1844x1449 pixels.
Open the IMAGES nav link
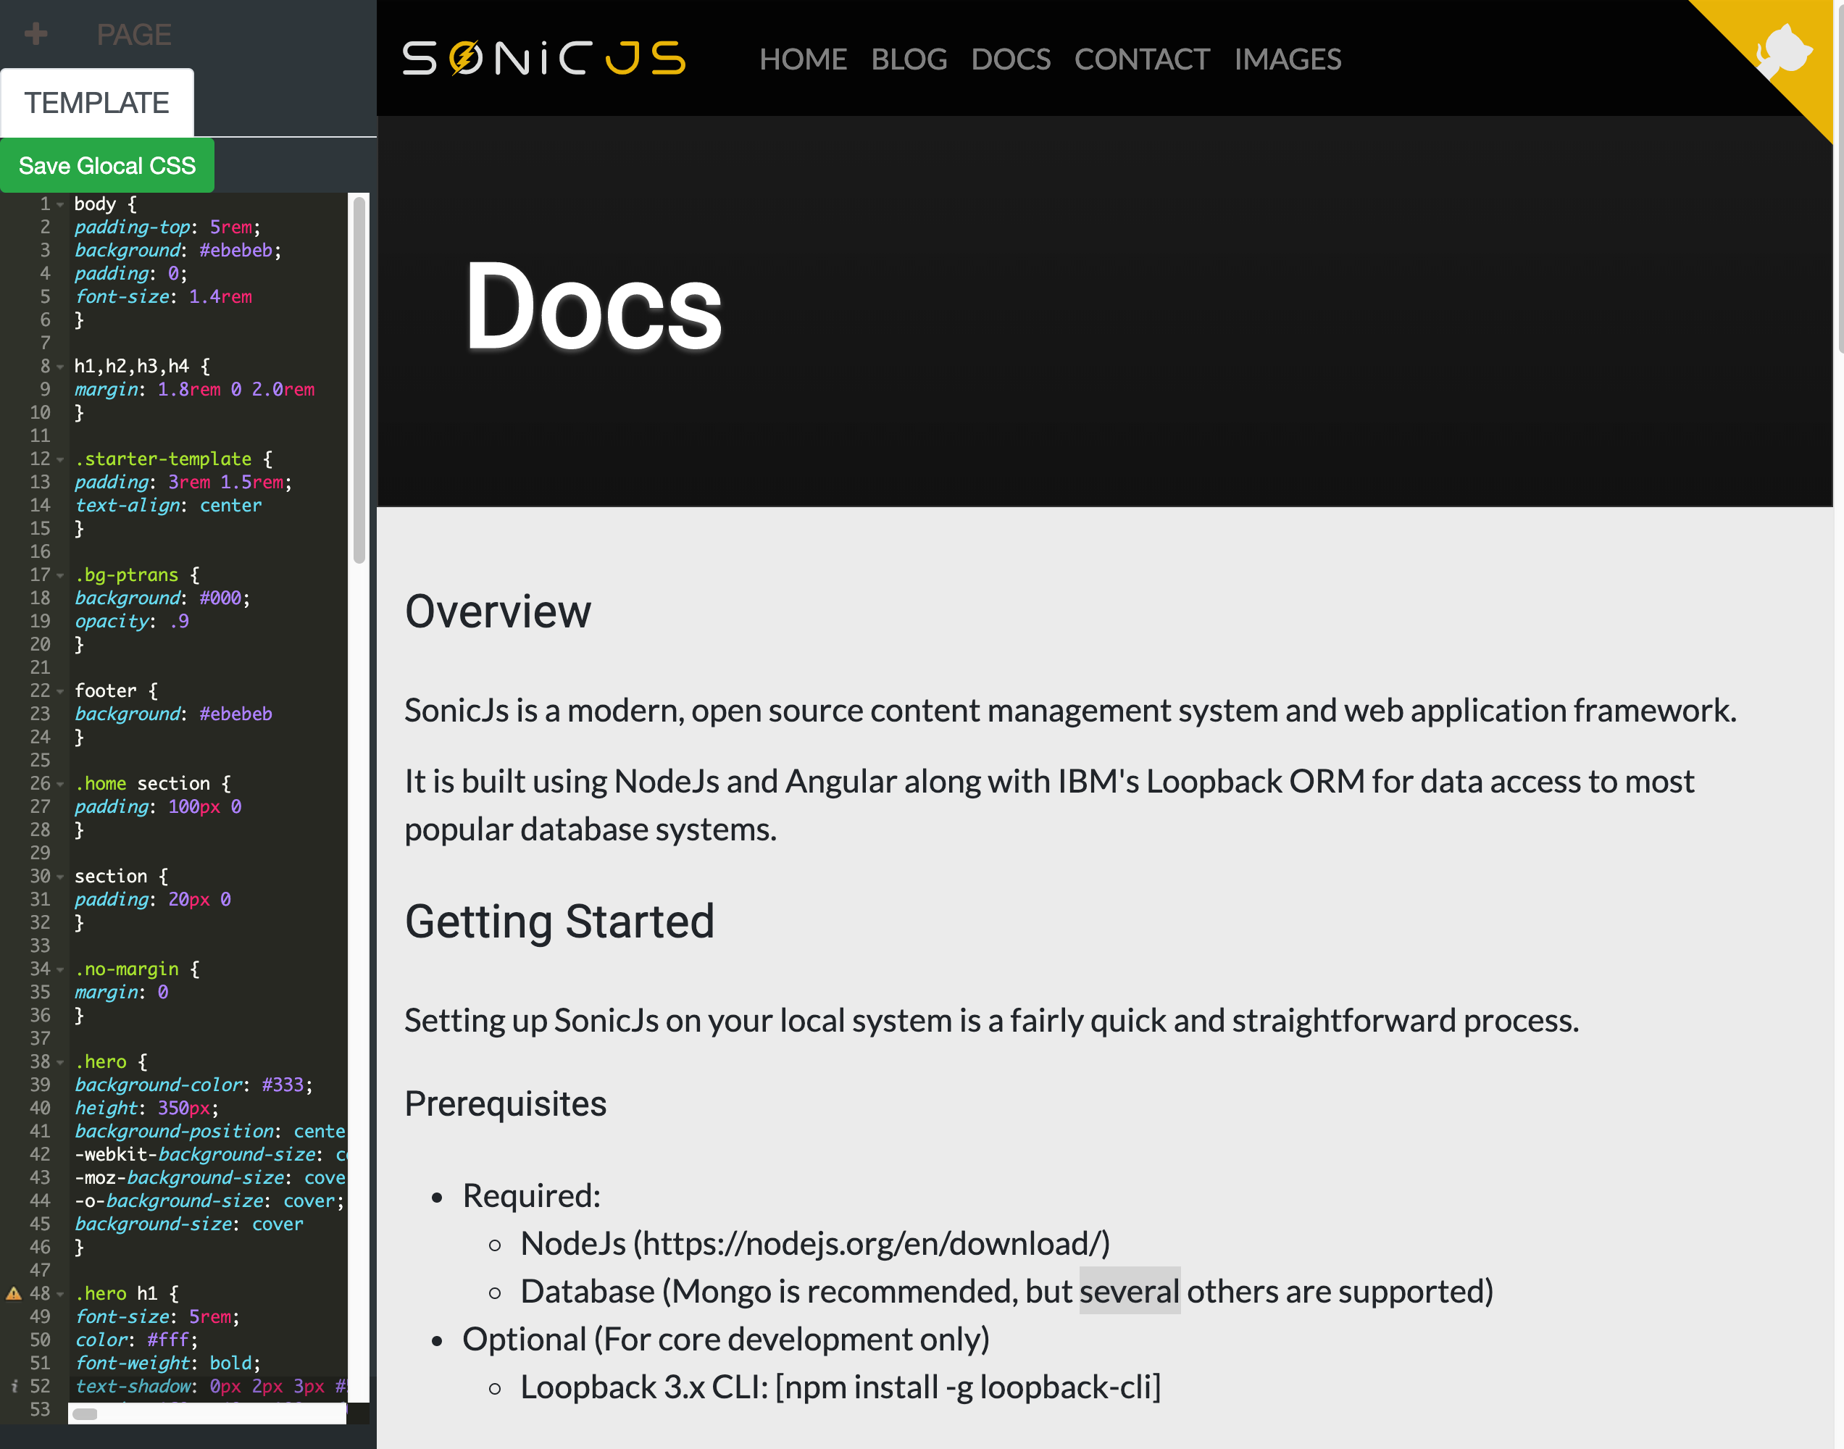(1287, 59)
